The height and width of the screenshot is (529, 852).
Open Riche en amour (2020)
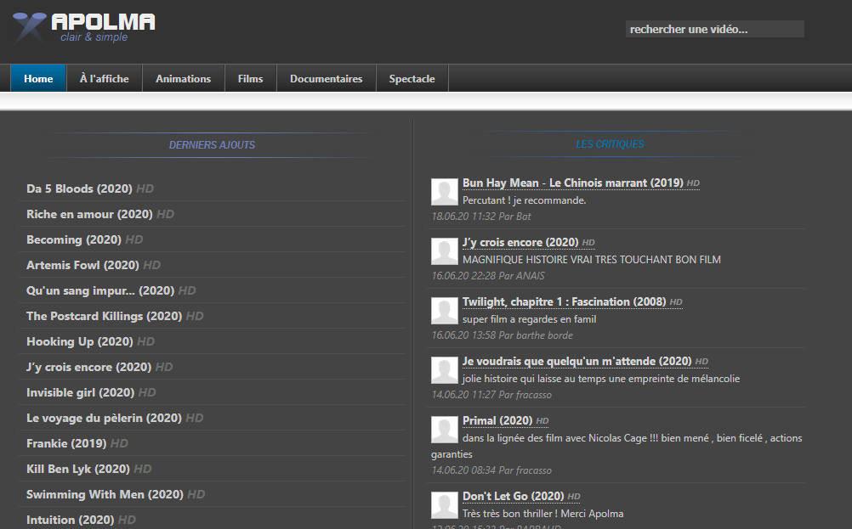click(x=89, y=214)
